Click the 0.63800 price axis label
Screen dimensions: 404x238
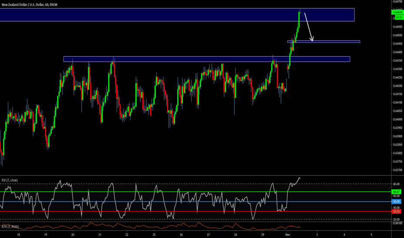click(x=398, y=153)
